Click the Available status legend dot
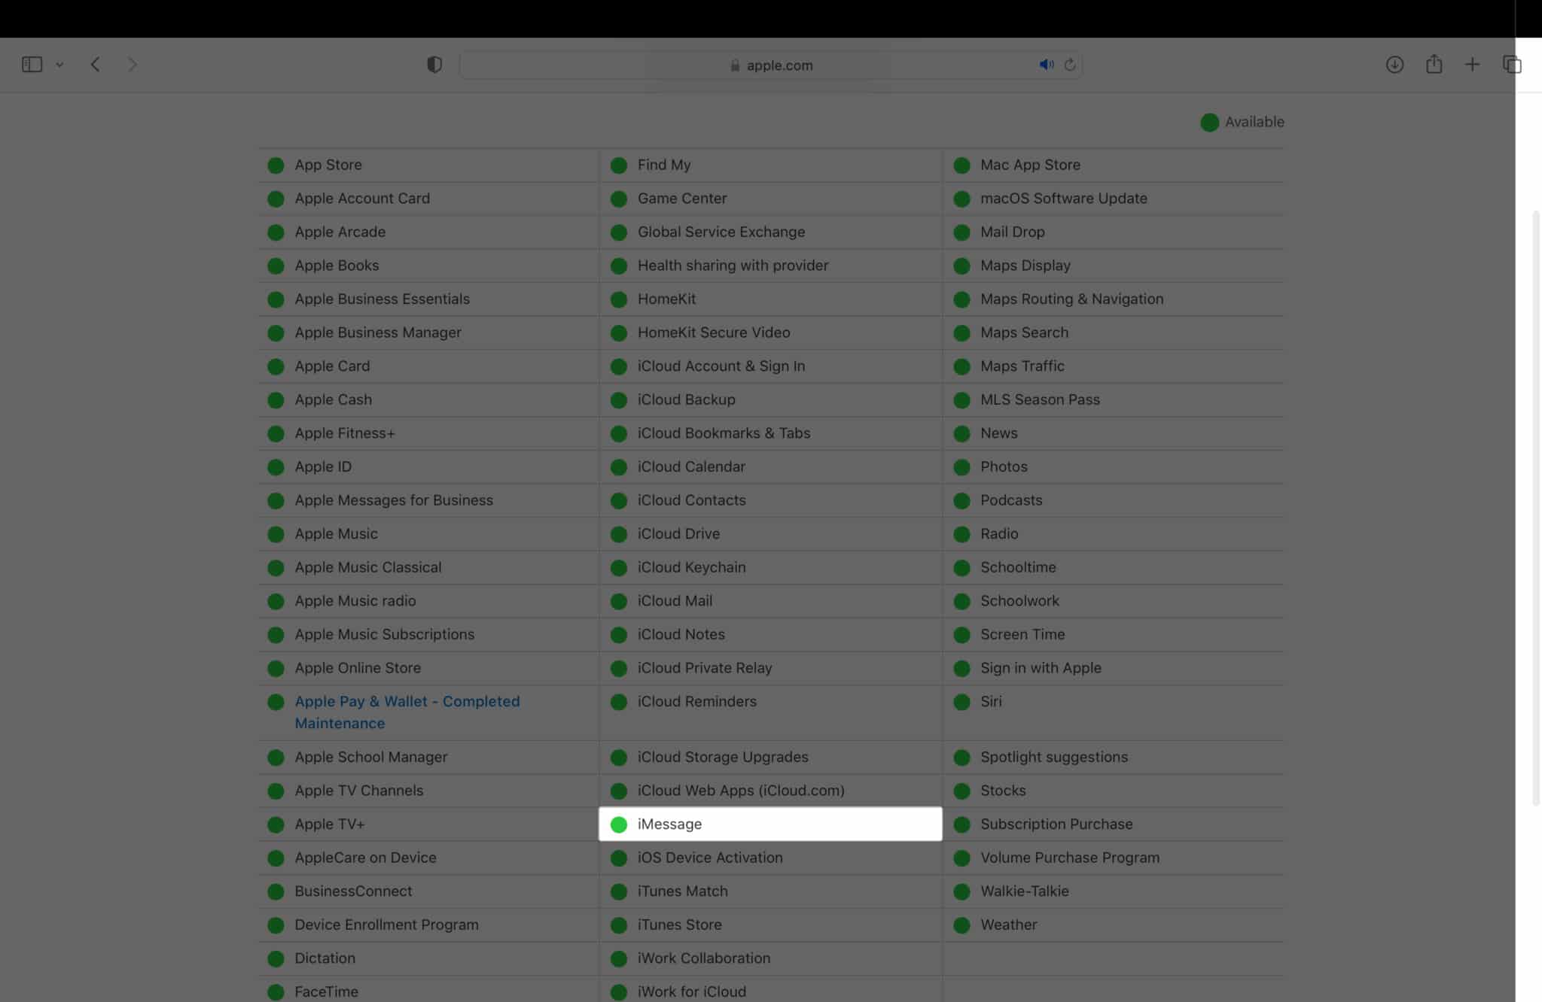 coord(1209,122)
